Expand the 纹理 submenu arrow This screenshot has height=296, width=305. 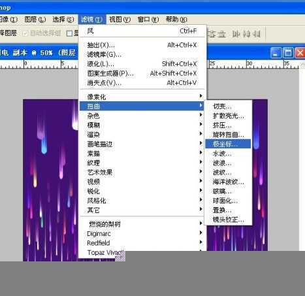click(201, 162)
